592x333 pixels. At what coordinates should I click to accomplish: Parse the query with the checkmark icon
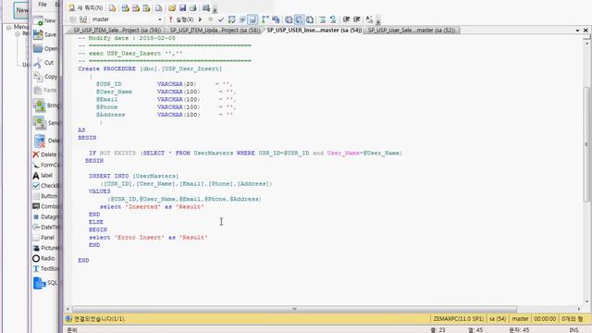(221, 19)
